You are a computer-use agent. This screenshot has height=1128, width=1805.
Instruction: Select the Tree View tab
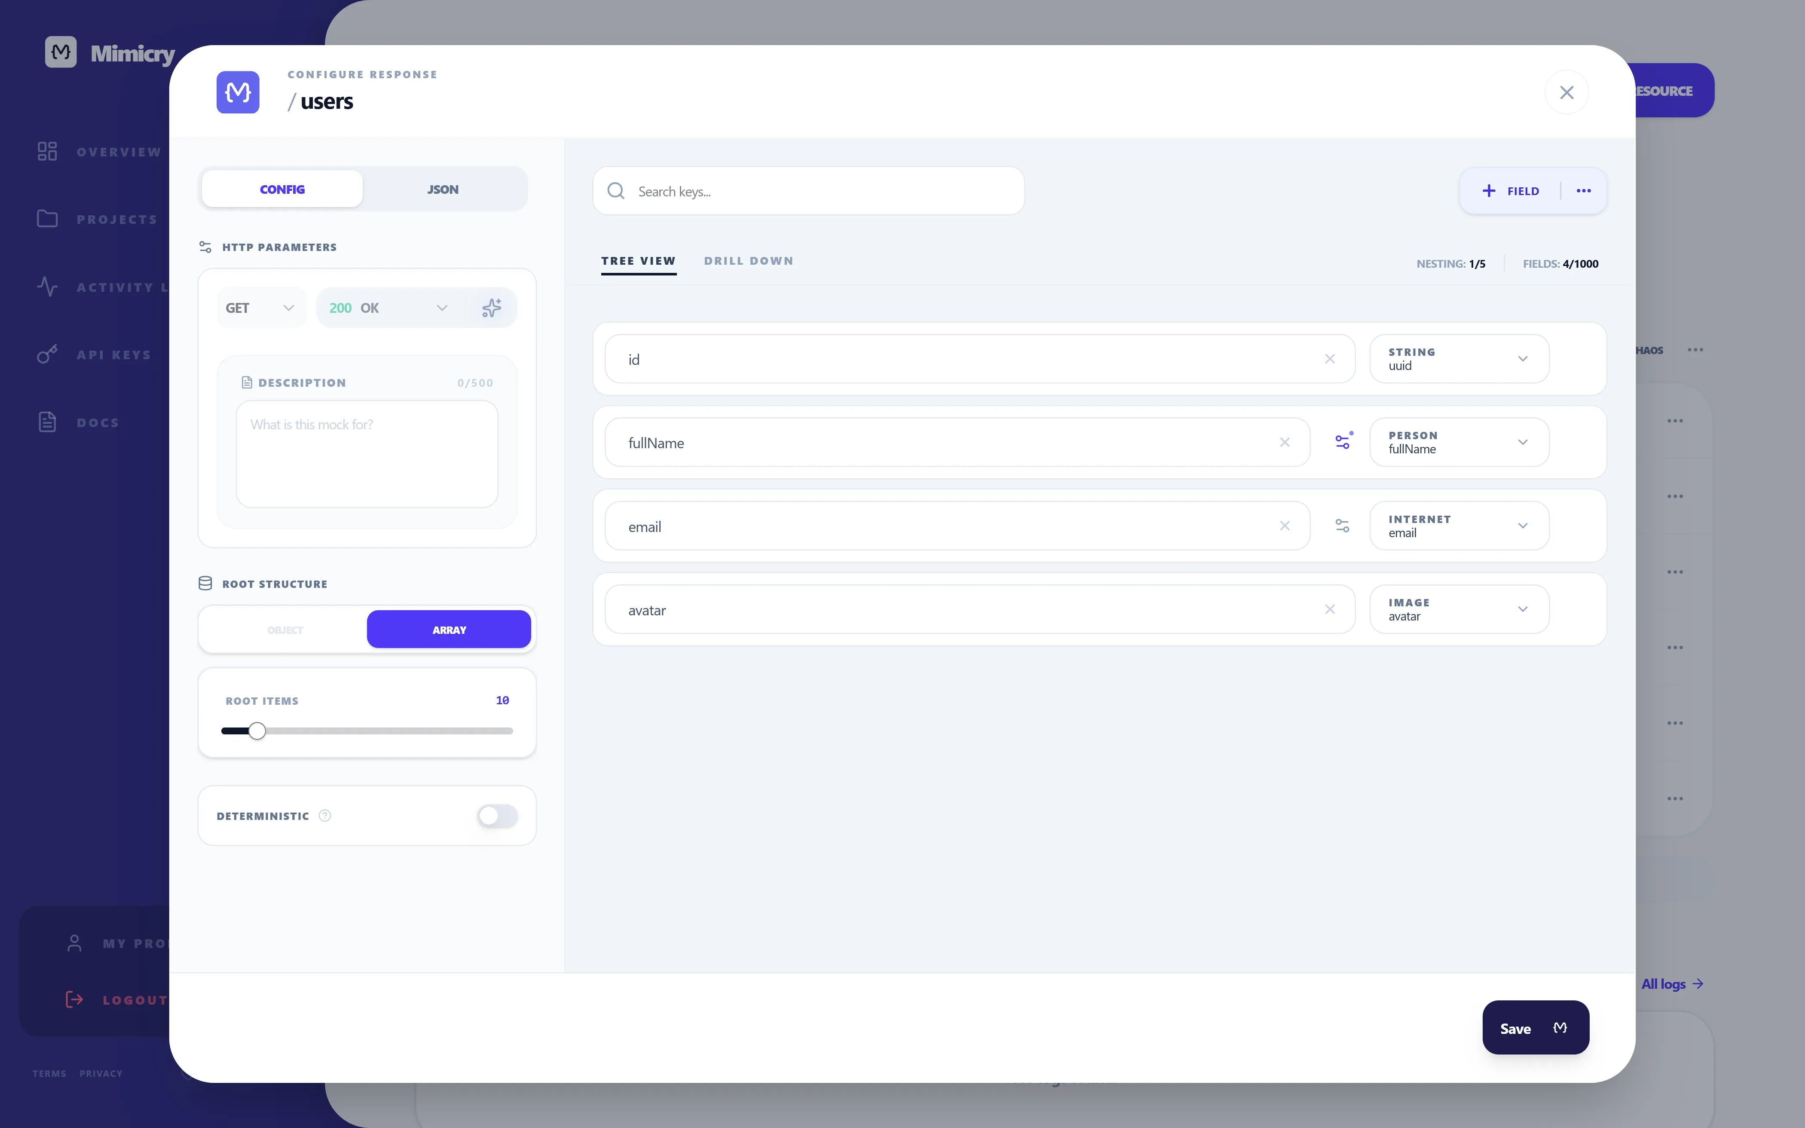click(x=639, y=261)
